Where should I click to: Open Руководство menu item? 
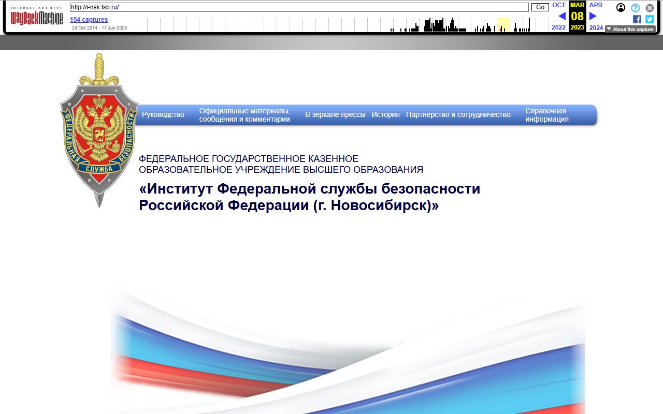point(163,114)
